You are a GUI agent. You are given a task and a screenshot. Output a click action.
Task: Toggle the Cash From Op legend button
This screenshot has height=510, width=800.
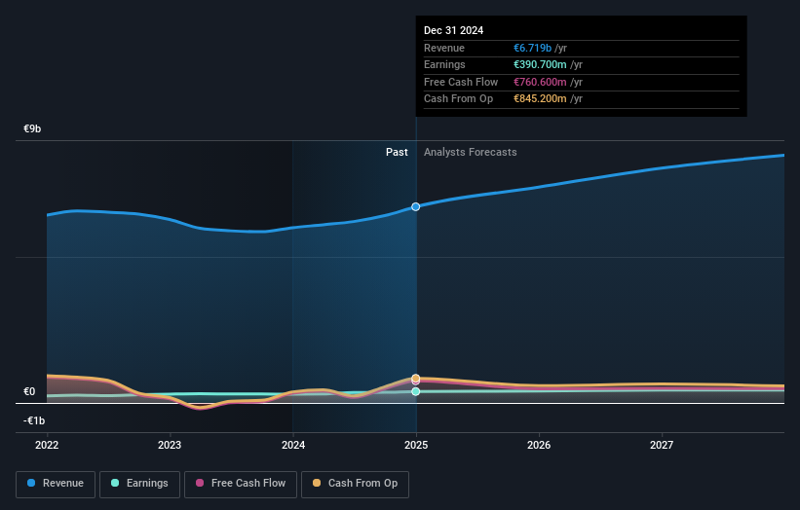355,484
